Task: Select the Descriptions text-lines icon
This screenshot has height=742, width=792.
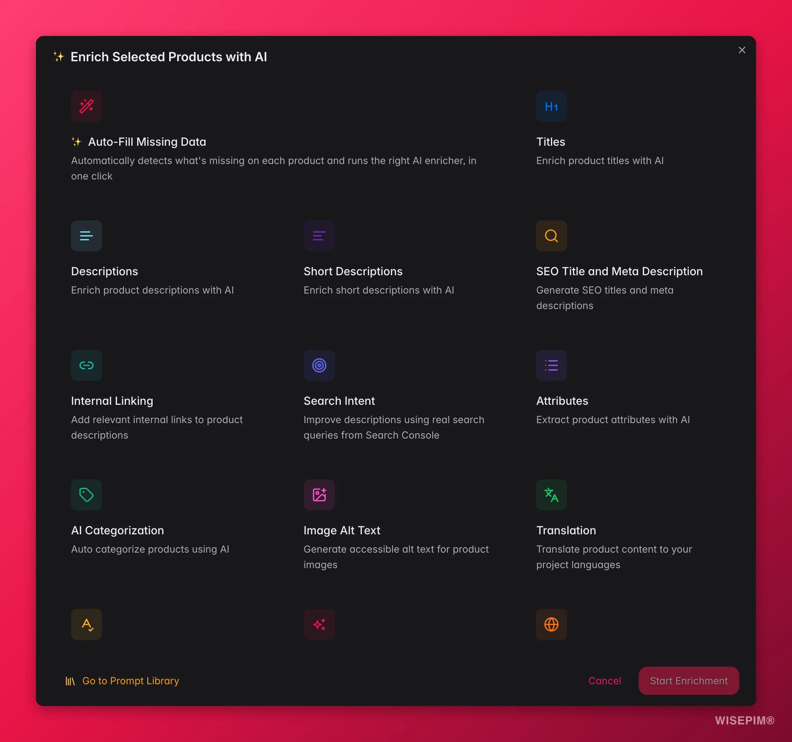Action: pos(87,236)
